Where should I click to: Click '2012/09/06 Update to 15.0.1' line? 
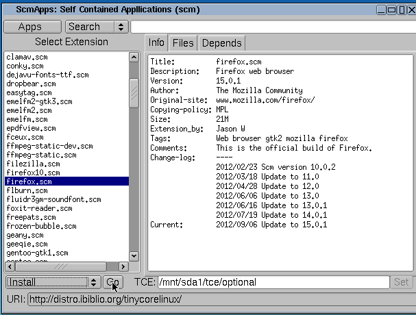[271, 225]
